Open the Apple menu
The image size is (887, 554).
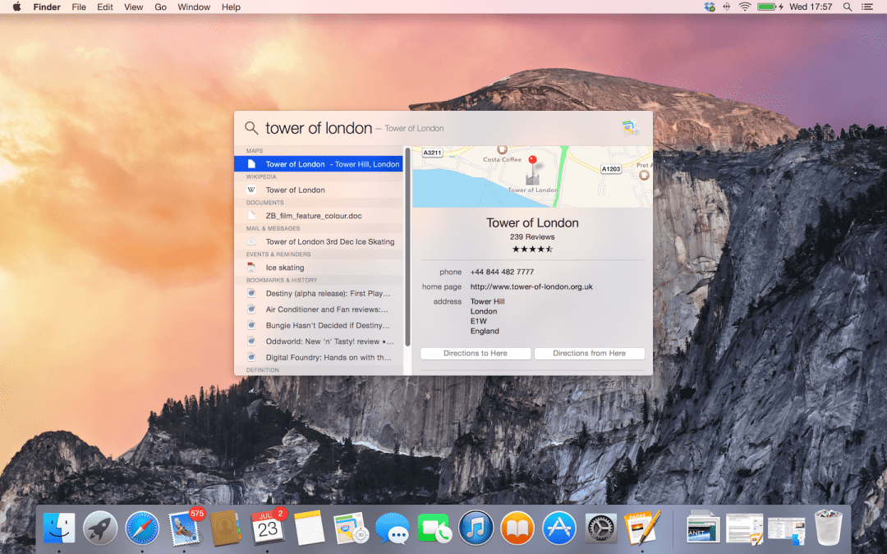(x=16, y=7)
